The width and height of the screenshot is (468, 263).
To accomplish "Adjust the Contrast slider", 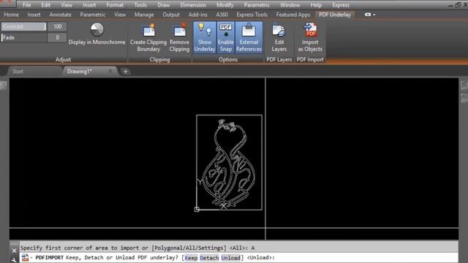I will pyautogui.click(x=24, y=26).
